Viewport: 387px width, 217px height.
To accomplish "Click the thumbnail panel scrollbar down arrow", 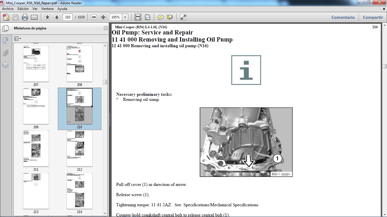I will [x=105, y=213].
